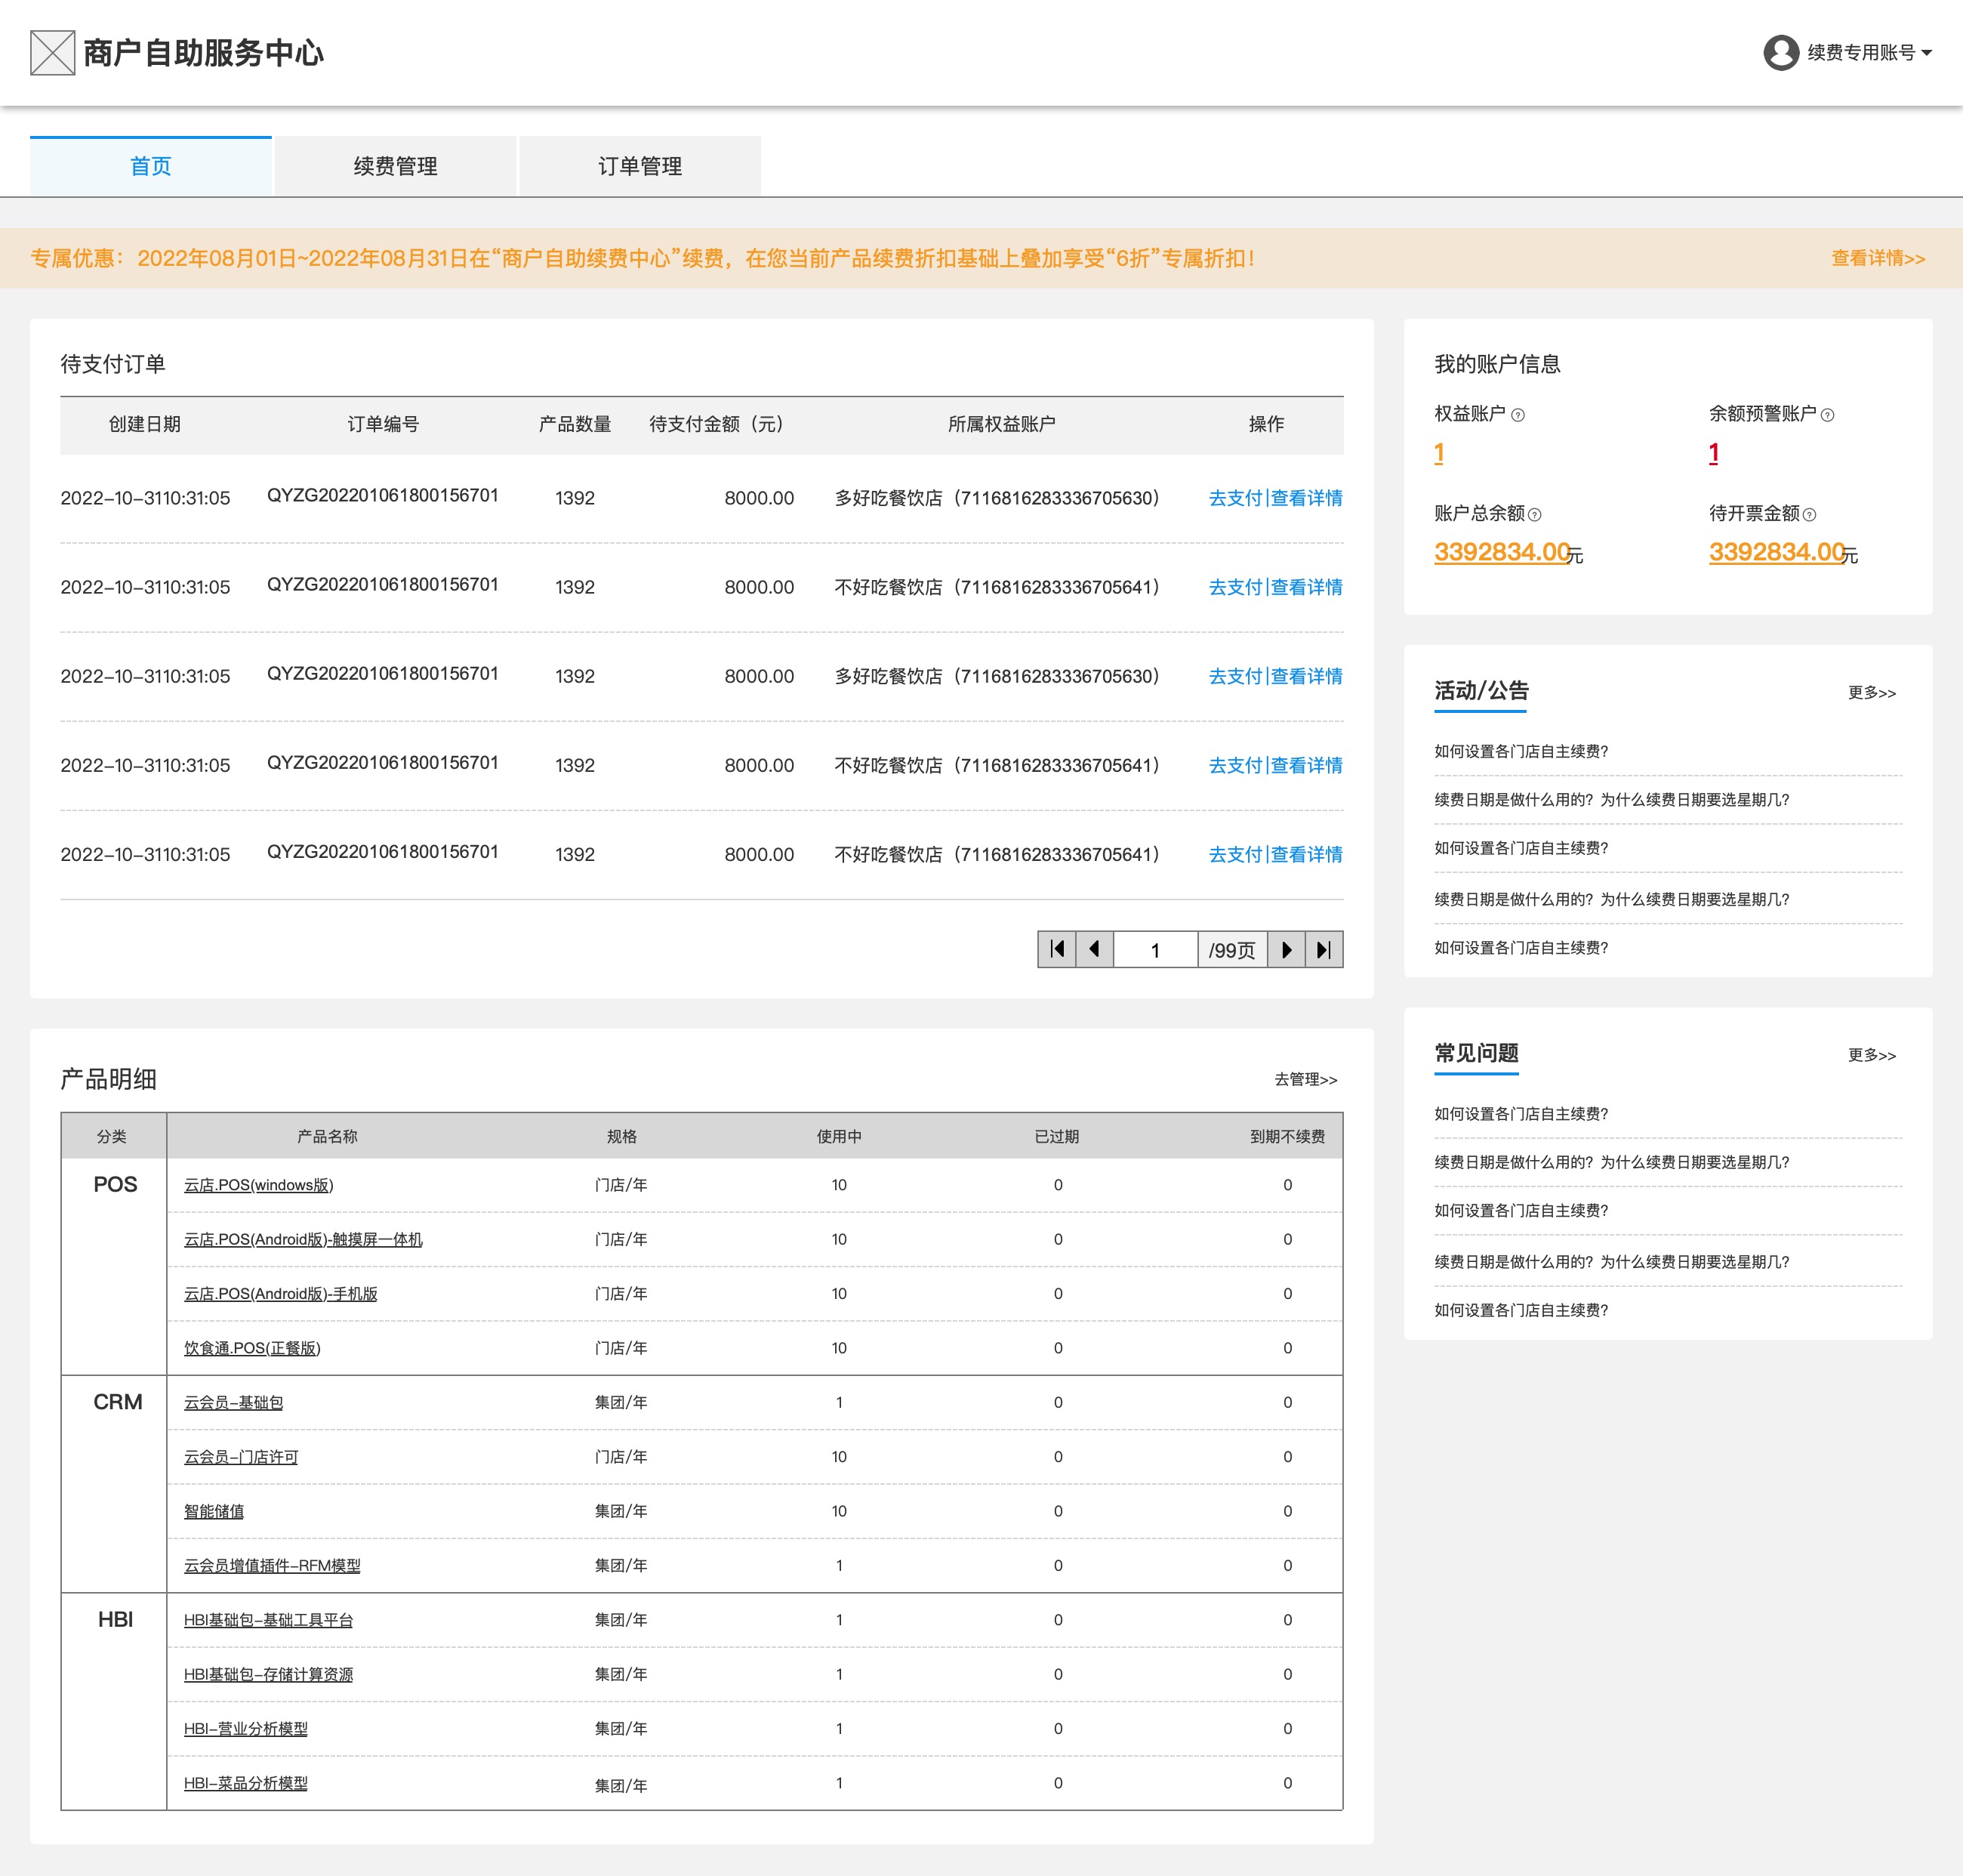Viewport: 1963px width, 1876px height.
Task: Open first 常见问题 item 如何设置各门店自主续费?
Action: 1521,1113
